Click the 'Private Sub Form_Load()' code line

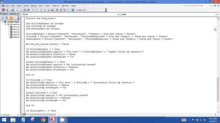pyautogui.click(x=41, y=18)
